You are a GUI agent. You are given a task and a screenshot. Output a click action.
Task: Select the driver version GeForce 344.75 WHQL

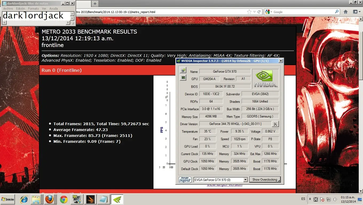point(235,124)
